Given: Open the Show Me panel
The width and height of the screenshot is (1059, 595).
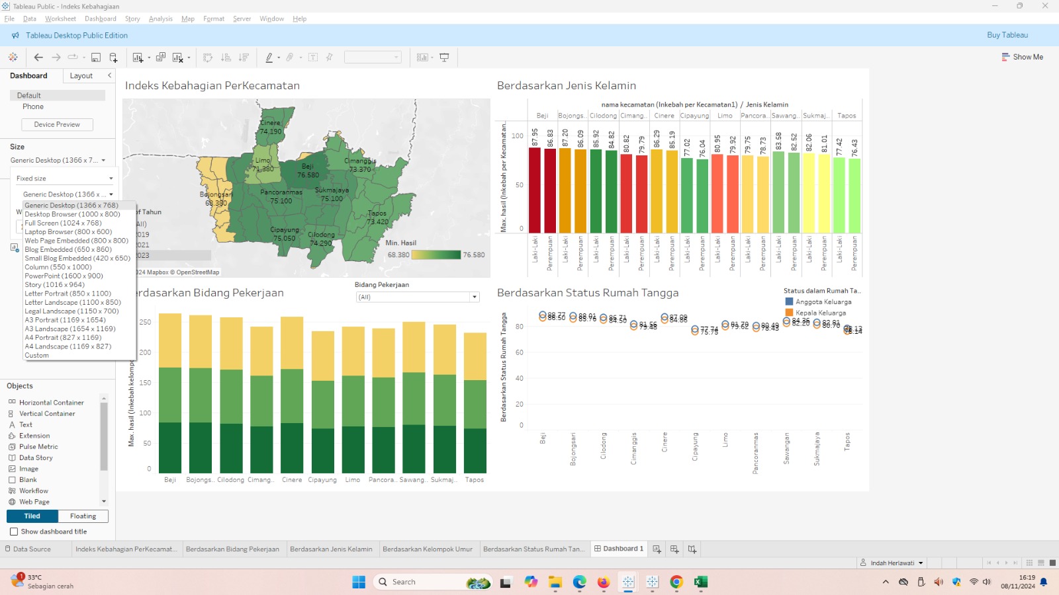Looking at the screenshot, I should (1023, 57).
